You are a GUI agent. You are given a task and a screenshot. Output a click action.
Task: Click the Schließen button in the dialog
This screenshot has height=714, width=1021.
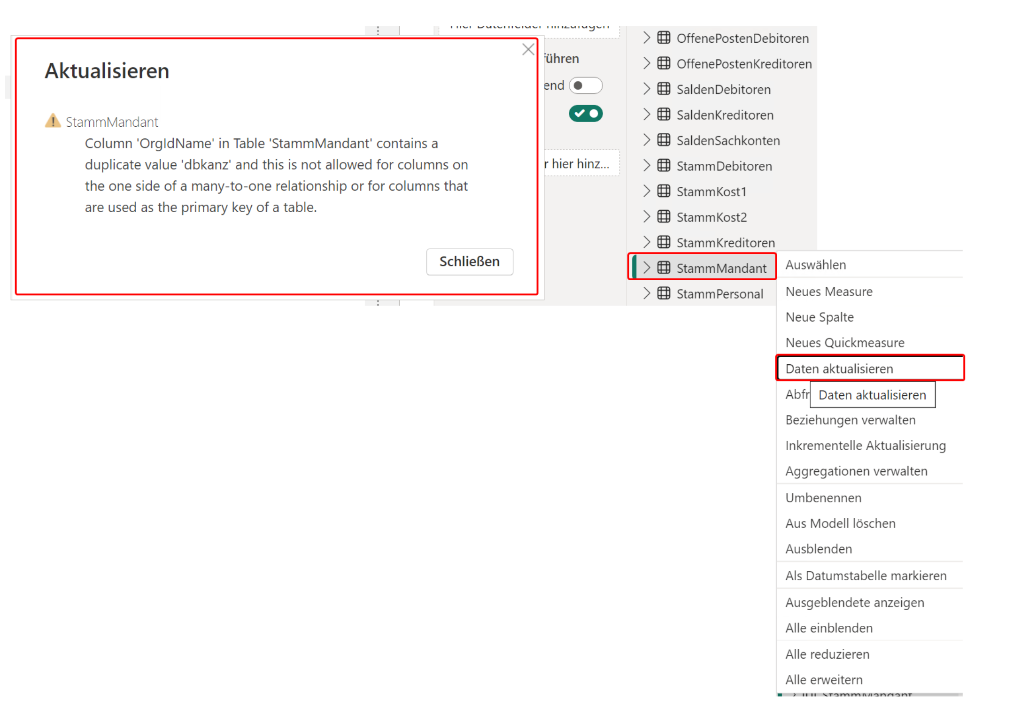click(469, 261)
